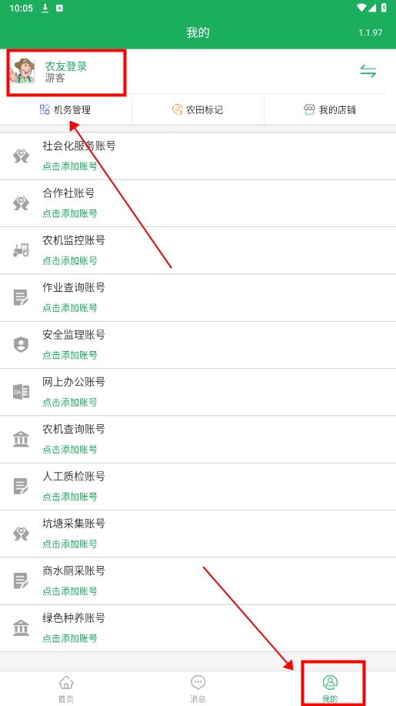Tap the bank icon for 农机查询账号
Screen dimensions: 396x706
click(21, 439)
